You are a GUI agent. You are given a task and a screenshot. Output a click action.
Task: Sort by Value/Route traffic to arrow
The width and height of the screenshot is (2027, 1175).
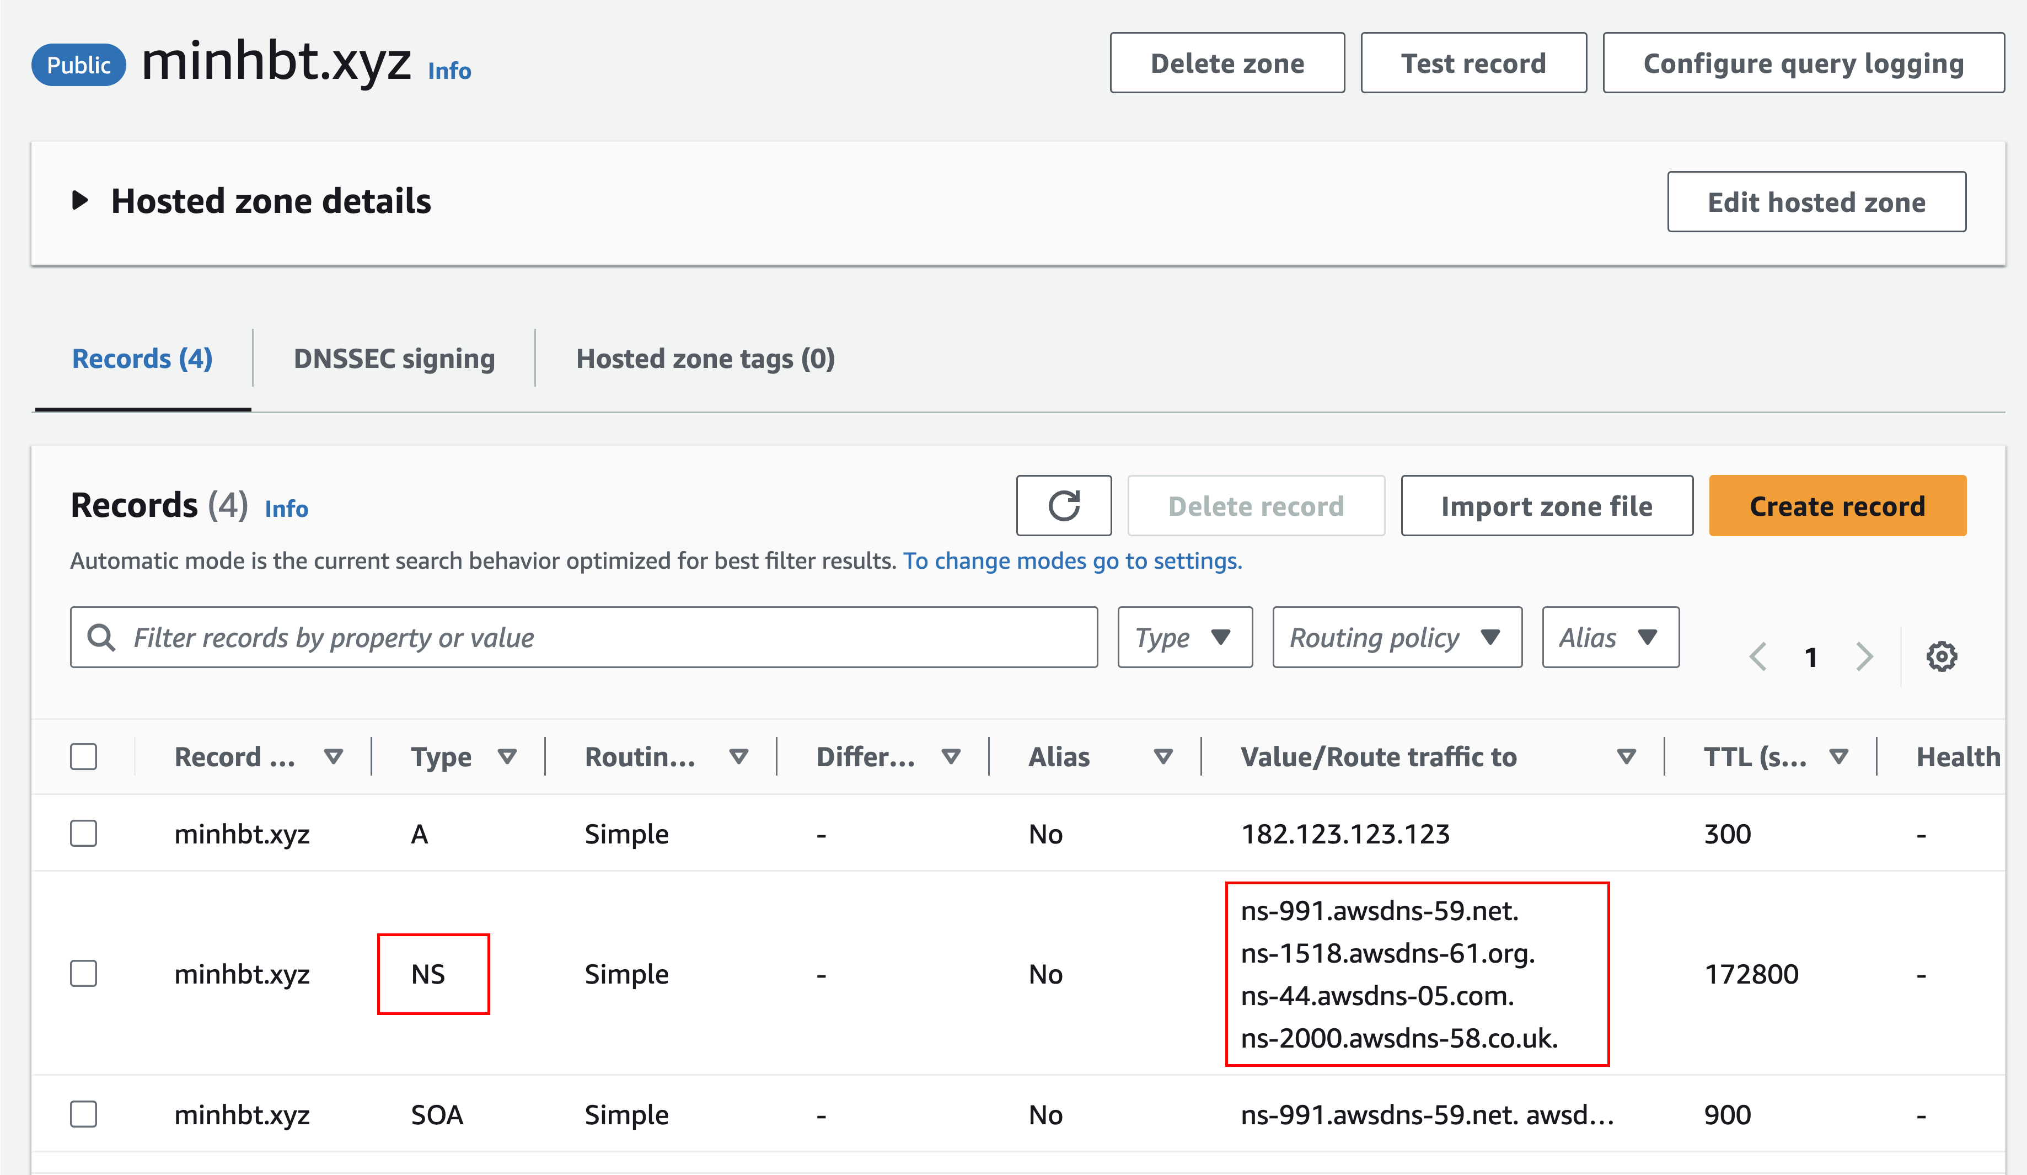1627,756
